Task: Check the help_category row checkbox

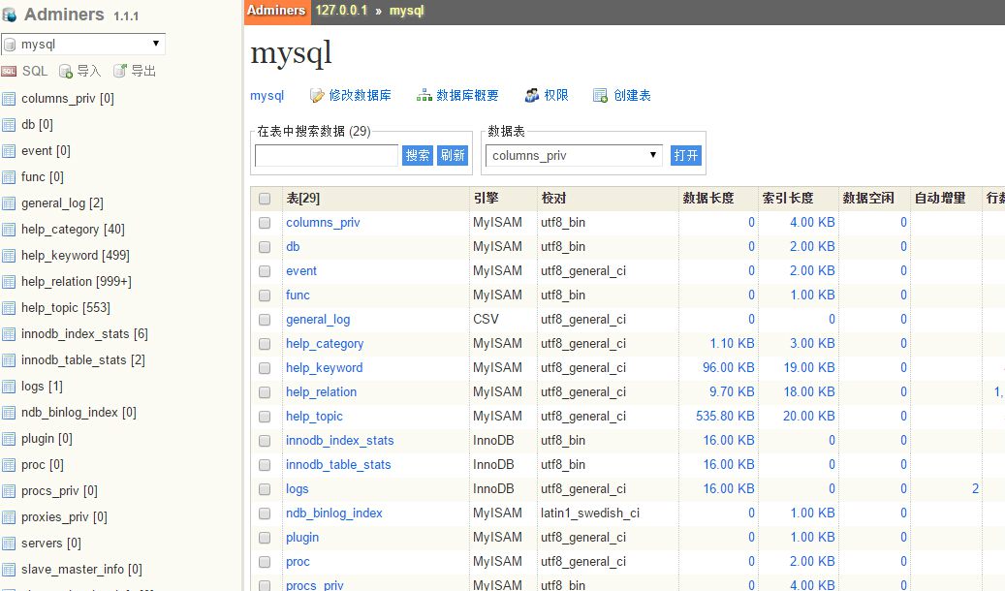Action: (x=265, y=344)
